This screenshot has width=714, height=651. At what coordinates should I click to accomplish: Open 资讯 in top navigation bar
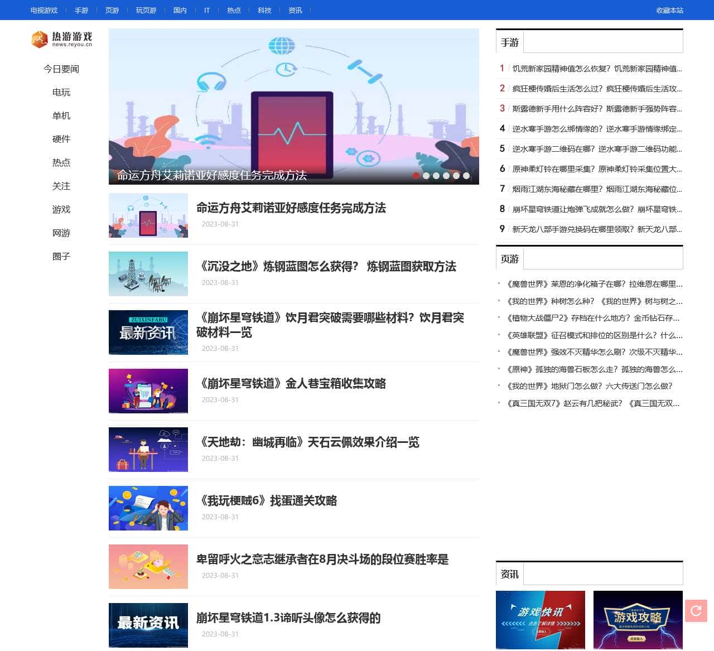295,10
